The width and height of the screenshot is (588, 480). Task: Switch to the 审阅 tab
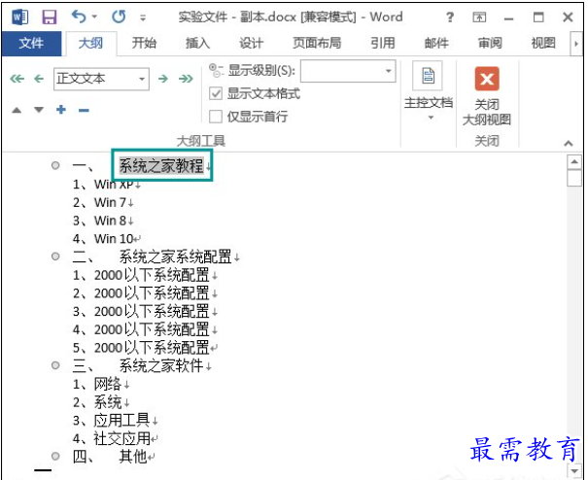[x=490, y=43]
